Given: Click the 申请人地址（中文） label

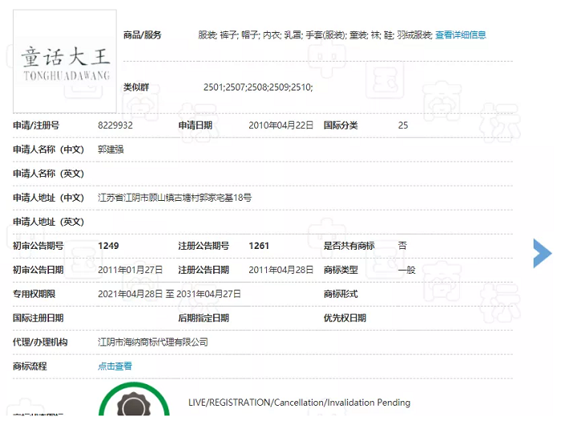Looking at the screenshot, I should pyautogui.click(x=48, y=198).
